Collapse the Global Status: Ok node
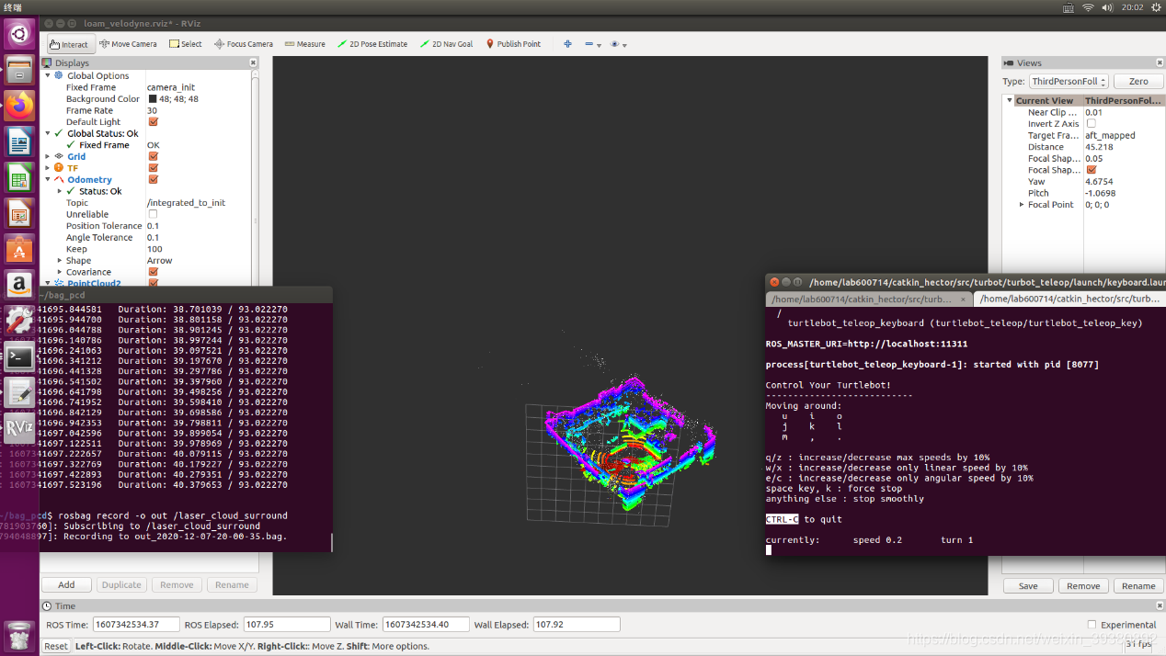This screenshot has height=656, width=1166. click(48, 133)
